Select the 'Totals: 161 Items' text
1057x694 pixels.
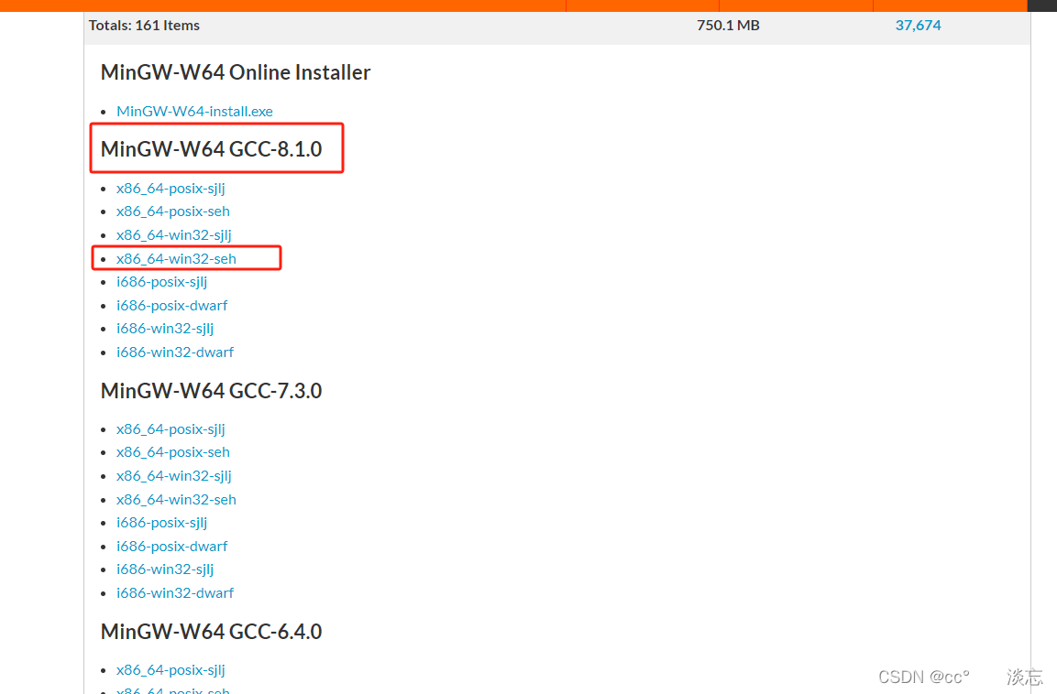tap(144, 26)
